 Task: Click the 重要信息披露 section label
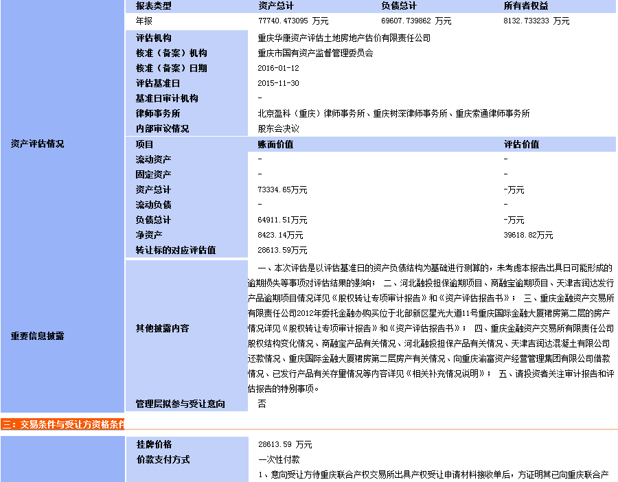37,336
